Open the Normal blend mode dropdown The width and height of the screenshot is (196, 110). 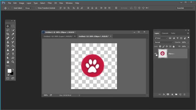[x=164, y=42]
